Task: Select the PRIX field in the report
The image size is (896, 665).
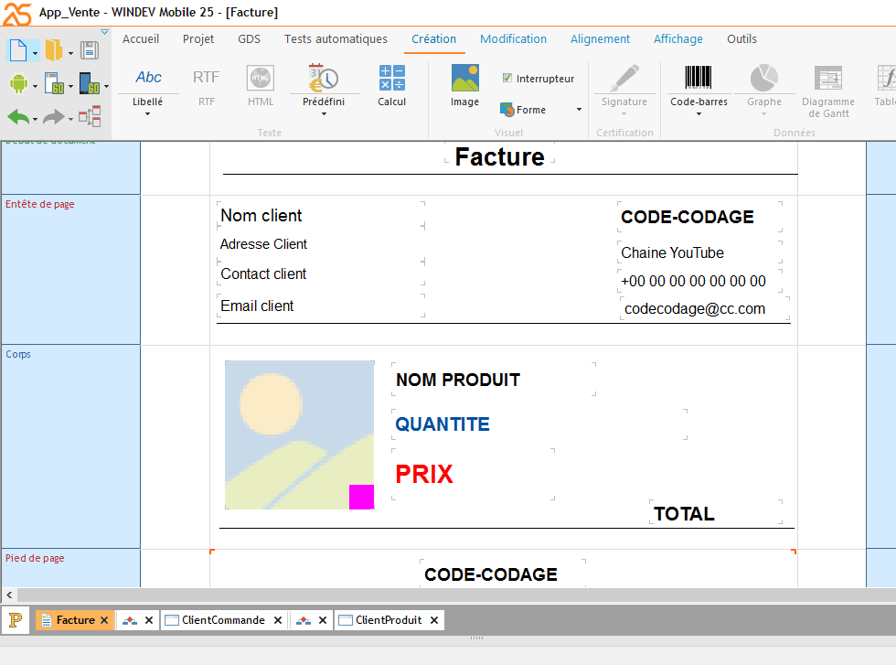Action: 424,474
